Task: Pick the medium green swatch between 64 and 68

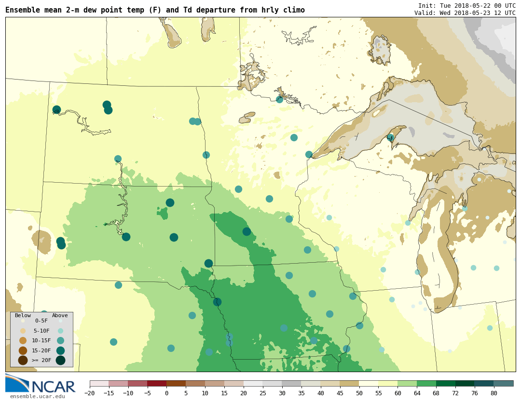Action: 426,384
